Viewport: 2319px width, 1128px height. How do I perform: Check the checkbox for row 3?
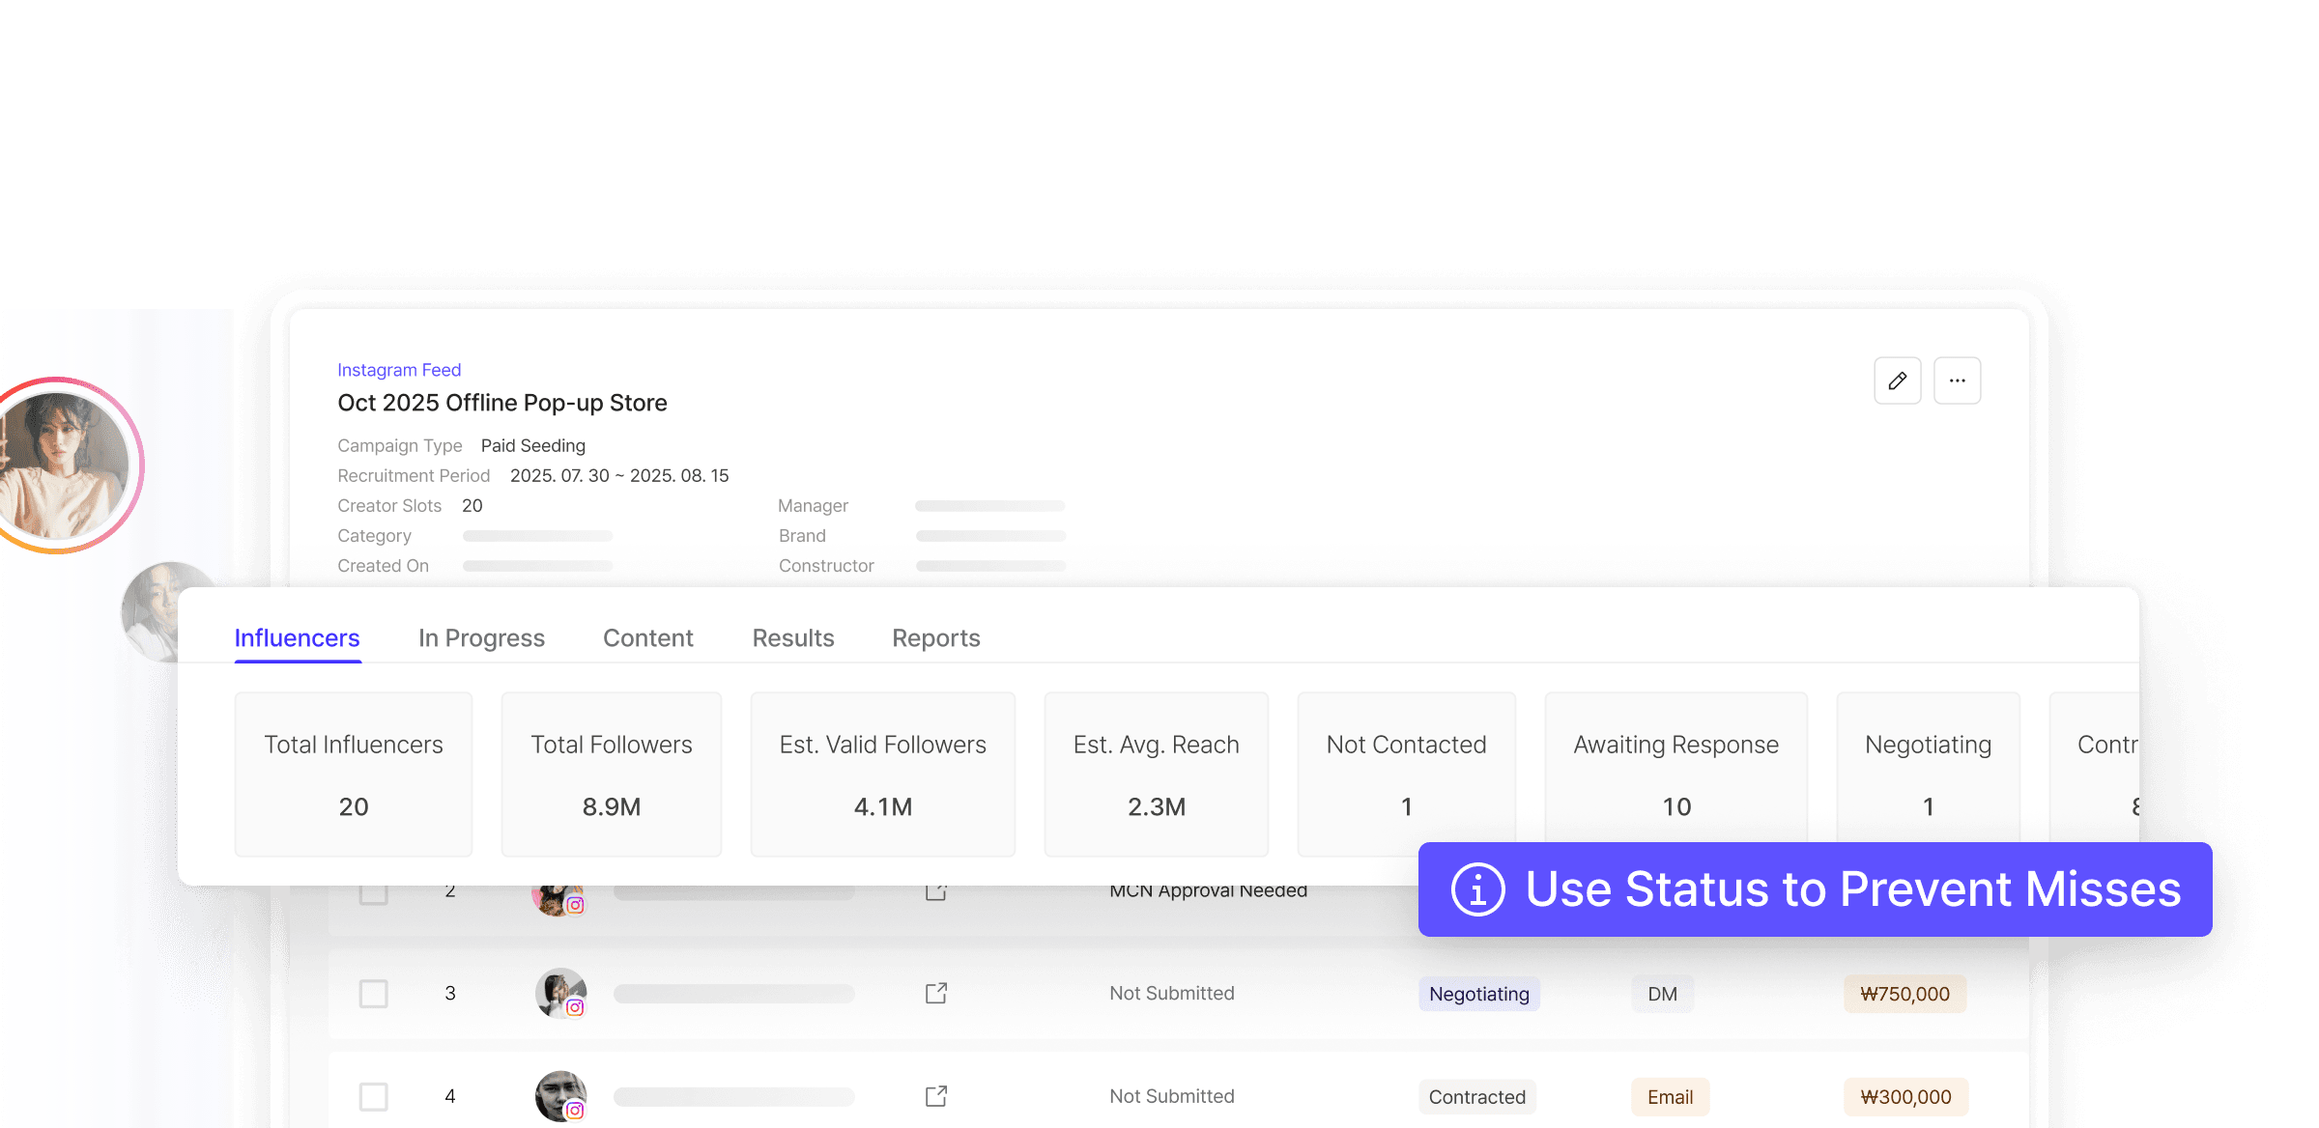(373, 993)
